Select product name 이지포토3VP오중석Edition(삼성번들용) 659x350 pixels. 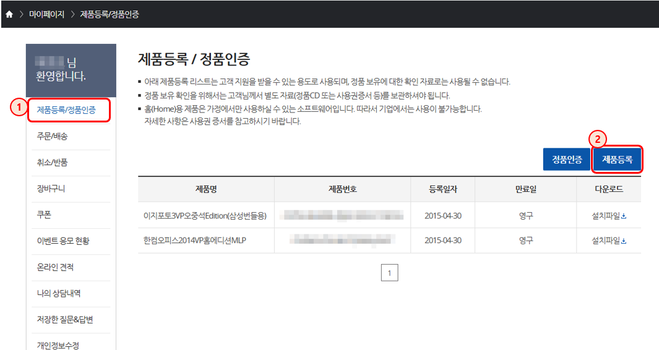click(205, 216)
